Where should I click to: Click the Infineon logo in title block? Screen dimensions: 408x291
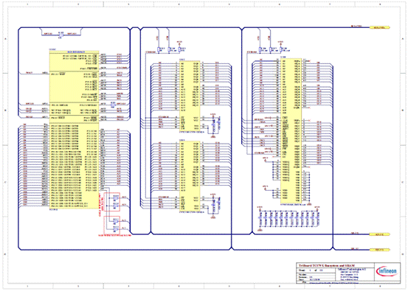pyautogui.click(x=387, y=271)
